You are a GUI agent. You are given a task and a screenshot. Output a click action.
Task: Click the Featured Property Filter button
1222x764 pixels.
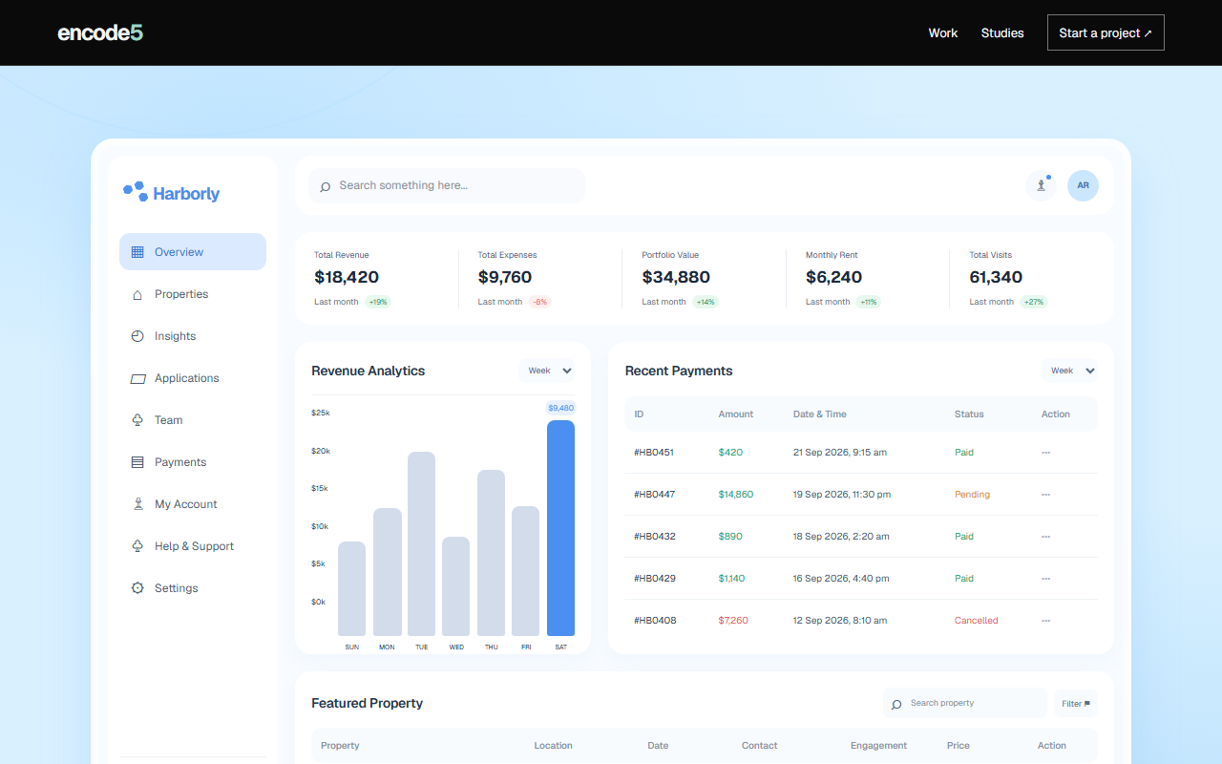click(1076, 704)
